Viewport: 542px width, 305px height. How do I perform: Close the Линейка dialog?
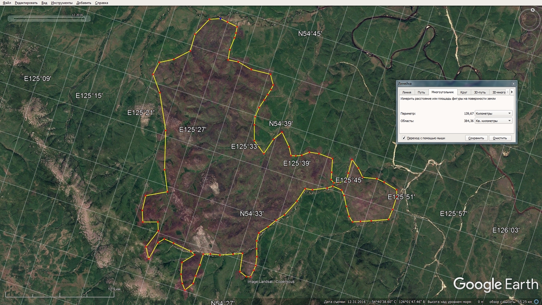pos(513,83)
